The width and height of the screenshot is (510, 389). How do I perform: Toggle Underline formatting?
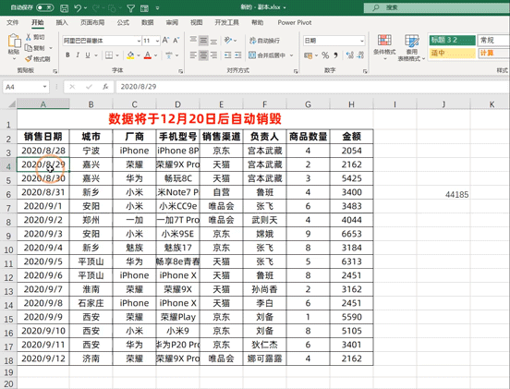pyautogui.click(x=88, y=55)
